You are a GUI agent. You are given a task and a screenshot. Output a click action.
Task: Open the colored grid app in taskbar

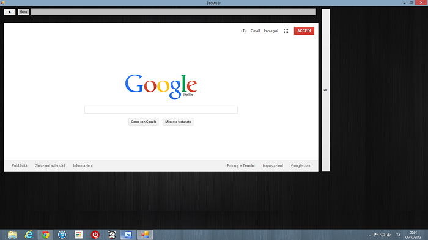coord(79,235)
